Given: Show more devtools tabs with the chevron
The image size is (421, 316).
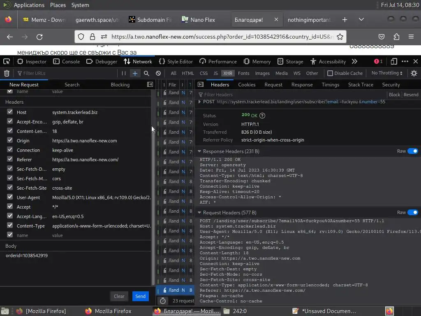Looking at the screenshot, I should [x=354, y=62].
